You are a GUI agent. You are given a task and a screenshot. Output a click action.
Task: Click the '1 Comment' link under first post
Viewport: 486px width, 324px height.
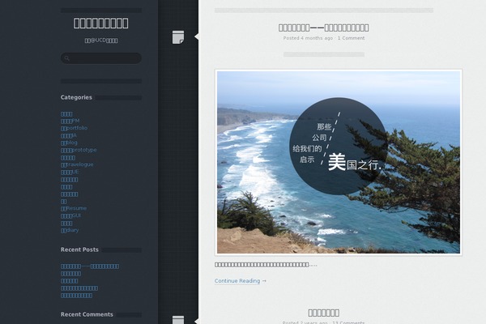click(x=352, y=38)
